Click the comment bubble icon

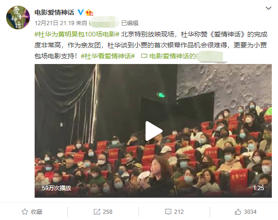[168, 211]
